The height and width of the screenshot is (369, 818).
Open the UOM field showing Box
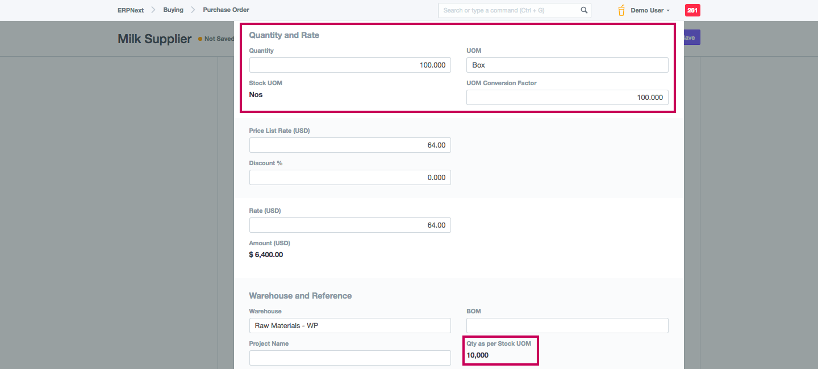tap(567, 65)
